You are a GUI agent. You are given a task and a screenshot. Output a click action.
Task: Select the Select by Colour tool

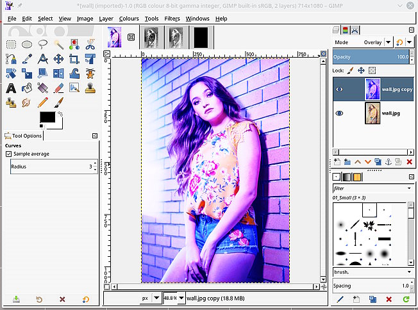[x=74, y=44]
